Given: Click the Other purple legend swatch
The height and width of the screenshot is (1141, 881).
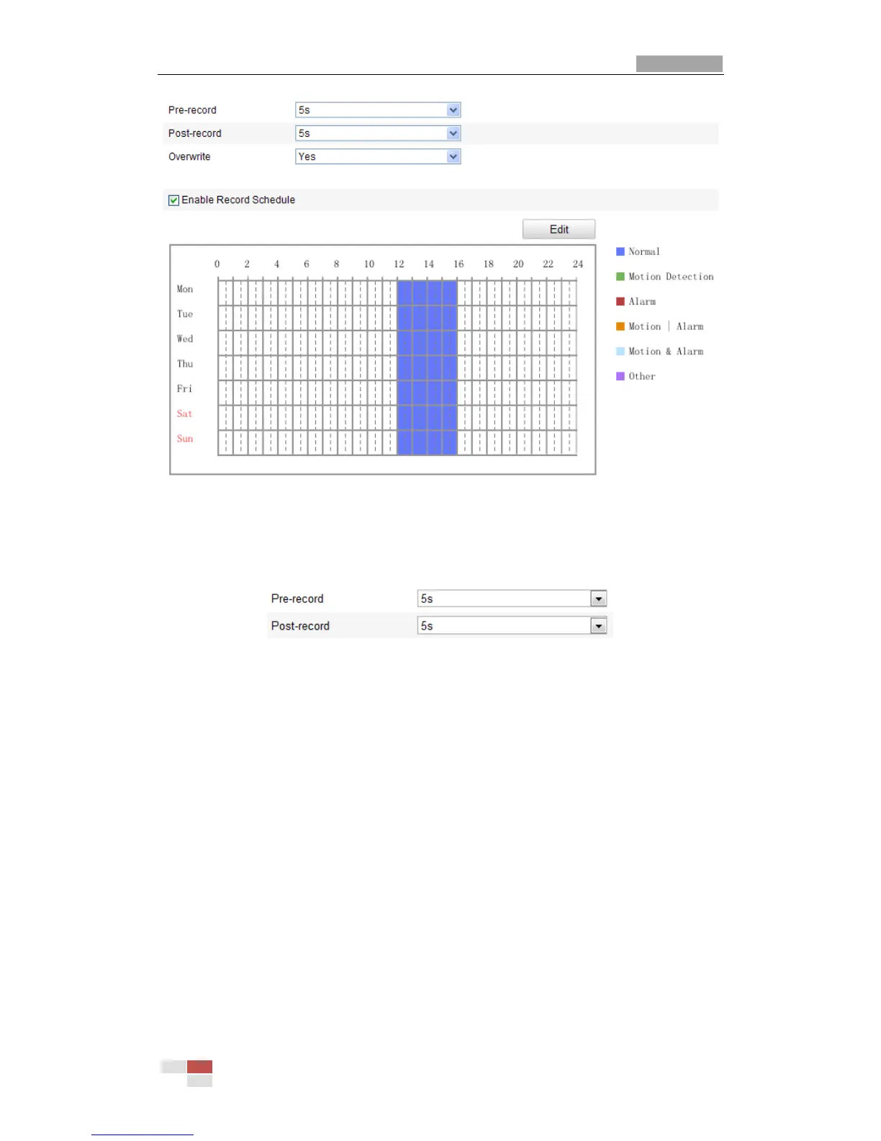Looking at the screenshot, I should (620, 376).
